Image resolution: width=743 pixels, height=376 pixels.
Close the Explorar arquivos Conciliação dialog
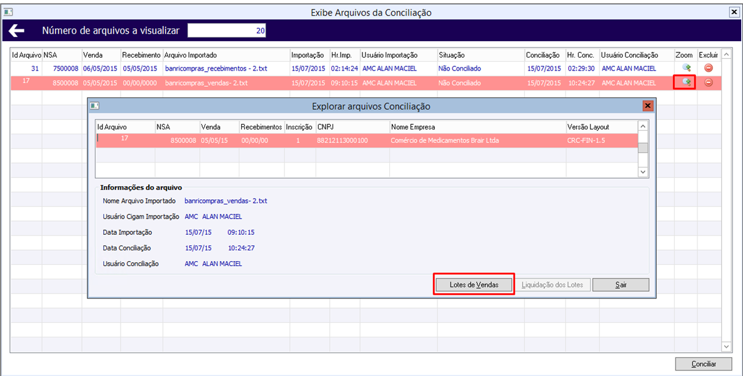pyautogui.click(x=648, y=106)
